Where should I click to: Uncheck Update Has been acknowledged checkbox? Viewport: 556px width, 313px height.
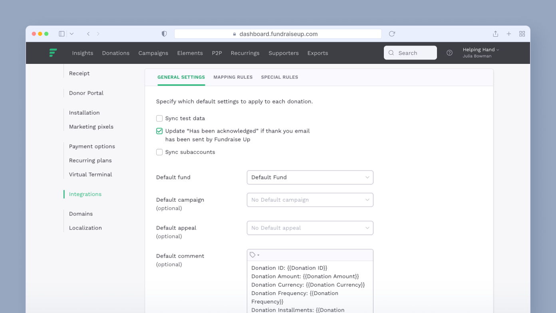[159, 131]
